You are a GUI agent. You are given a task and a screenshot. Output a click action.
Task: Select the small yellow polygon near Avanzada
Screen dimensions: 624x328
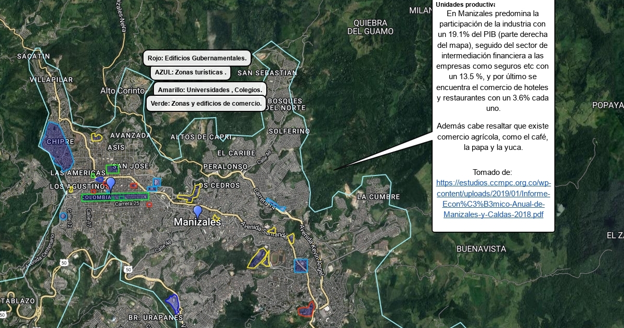[97, 137]
